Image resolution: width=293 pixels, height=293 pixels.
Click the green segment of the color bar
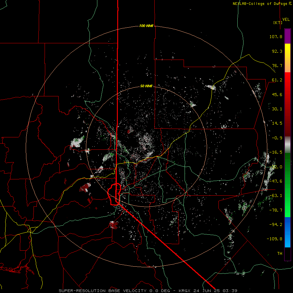pos(287,185)
